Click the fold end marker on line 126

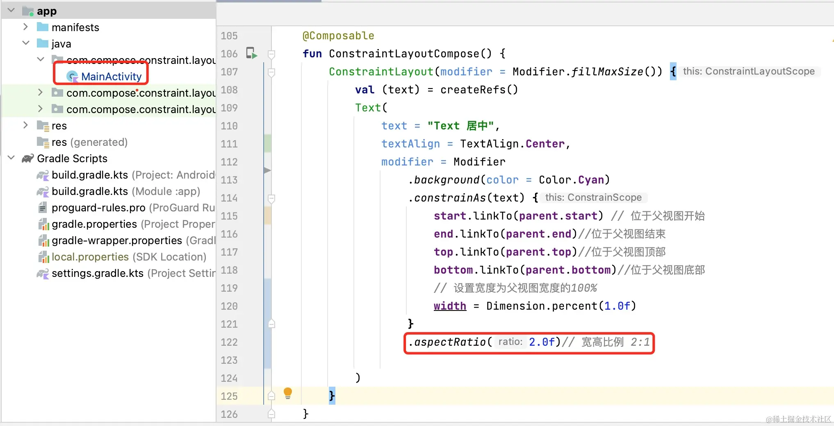coord(271,414)
